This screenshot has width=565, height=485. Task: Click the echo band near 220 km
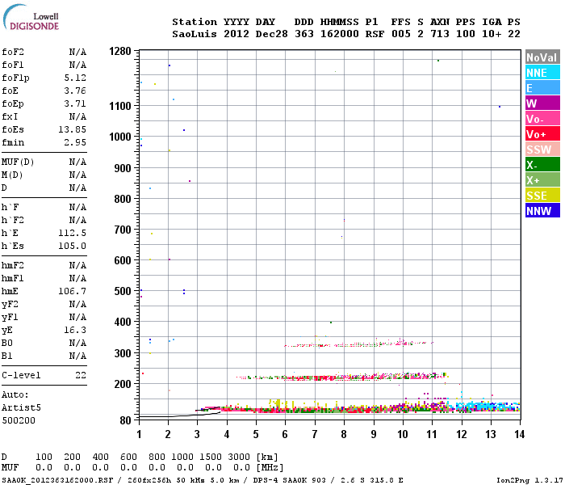342,377
